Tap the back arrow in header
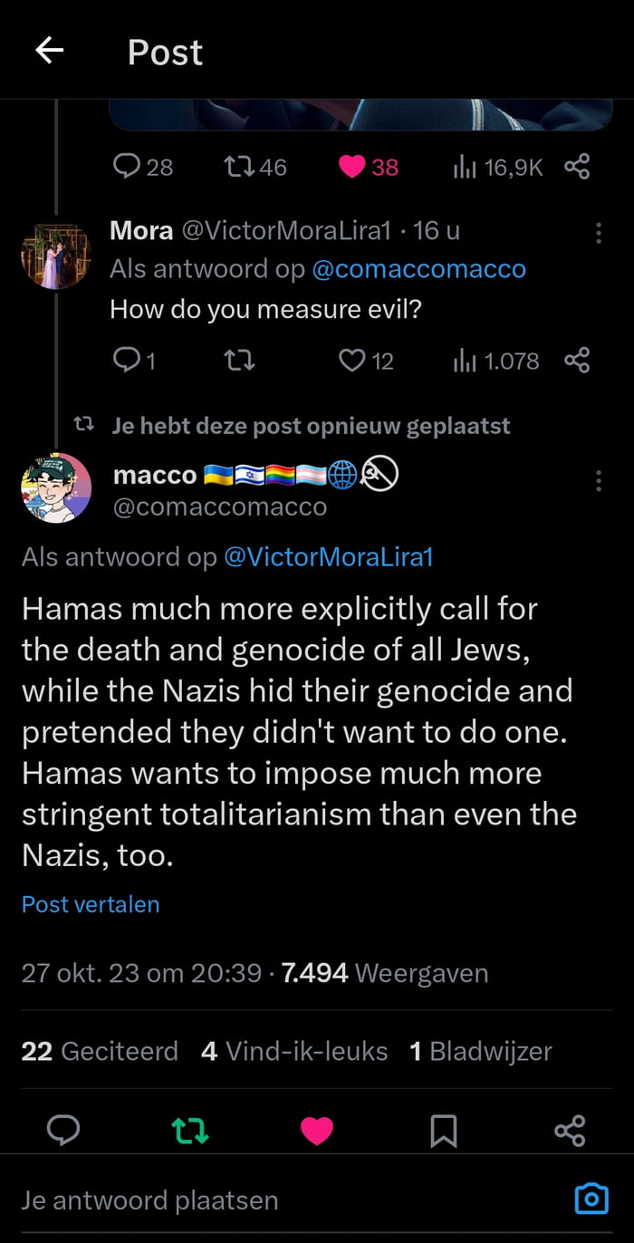634x1243 pixels. (x=50, y=51)
